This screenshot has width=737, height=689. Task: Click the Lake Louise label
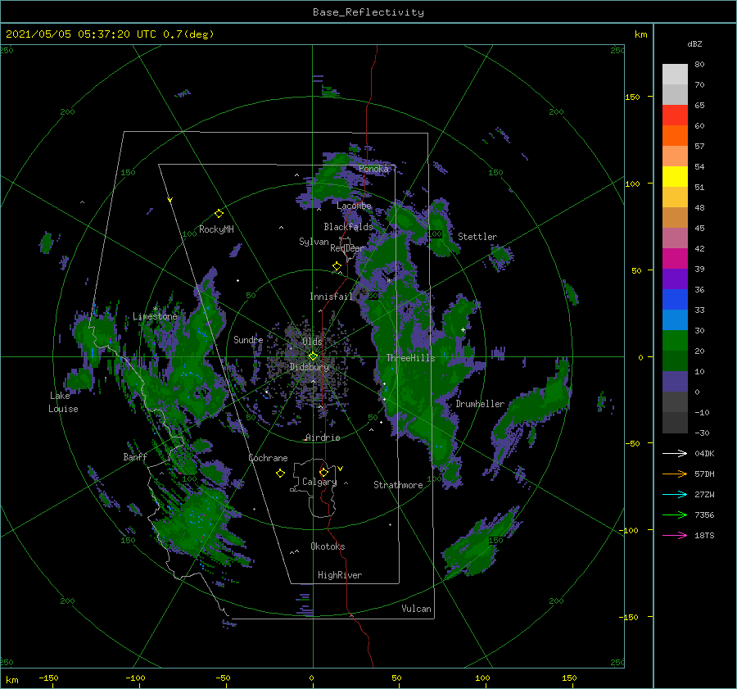tap(63, 402)
